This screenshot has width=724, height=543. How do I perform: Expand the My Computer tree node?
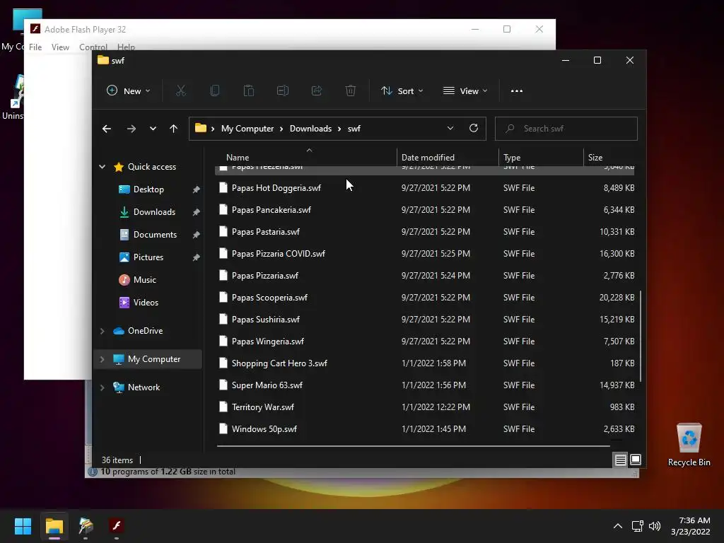[102, 359]
